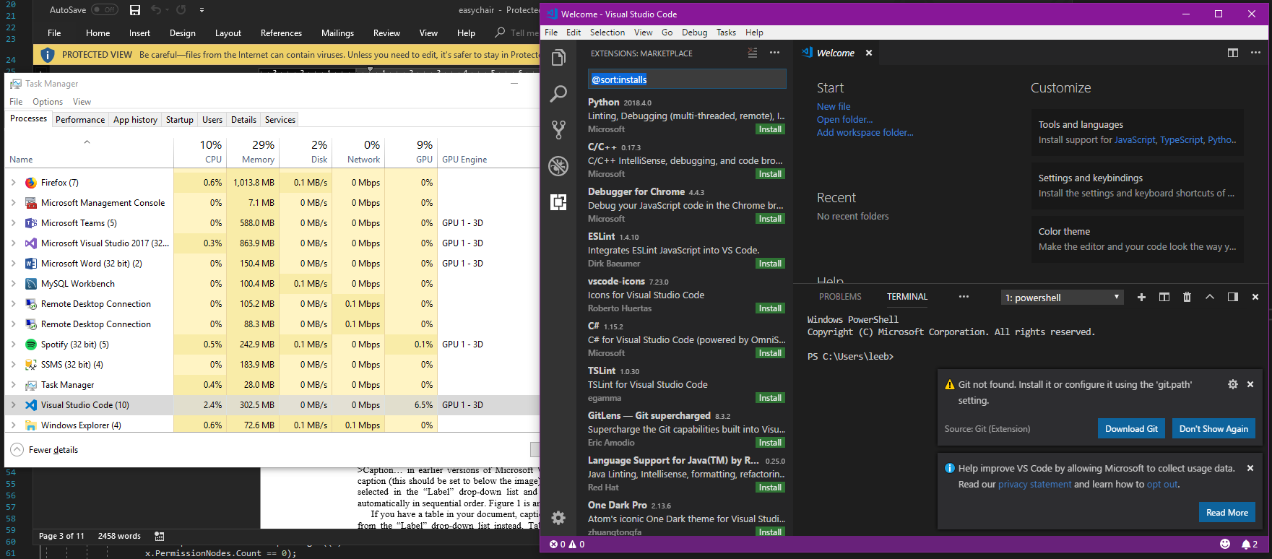Close the Welcome tab
This screenshot has width=1272, height=559.
[869, 53]
